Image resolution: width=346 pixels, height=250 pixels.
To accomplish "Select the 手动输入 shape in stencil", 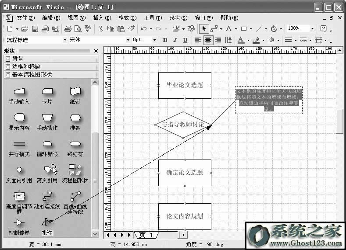I will (19, 96).
